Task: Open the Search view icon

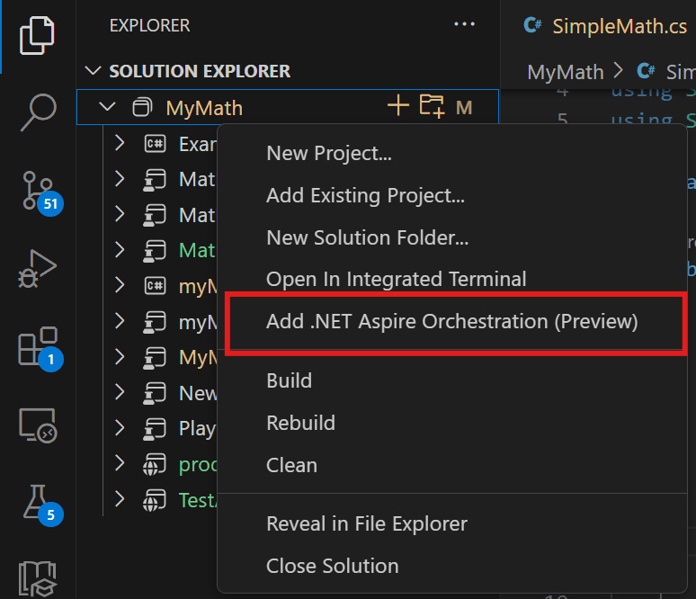Action: pos(38,112)
